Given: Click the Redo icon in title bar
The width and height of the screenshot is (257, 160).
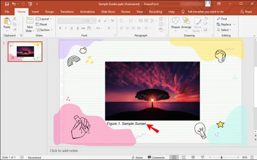Looking at the screenshot, I should [23, 4].
